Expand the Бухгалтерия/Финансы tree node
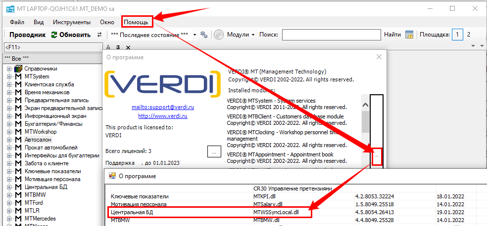This screenshot has width=487, height=226. click(9, 124)
